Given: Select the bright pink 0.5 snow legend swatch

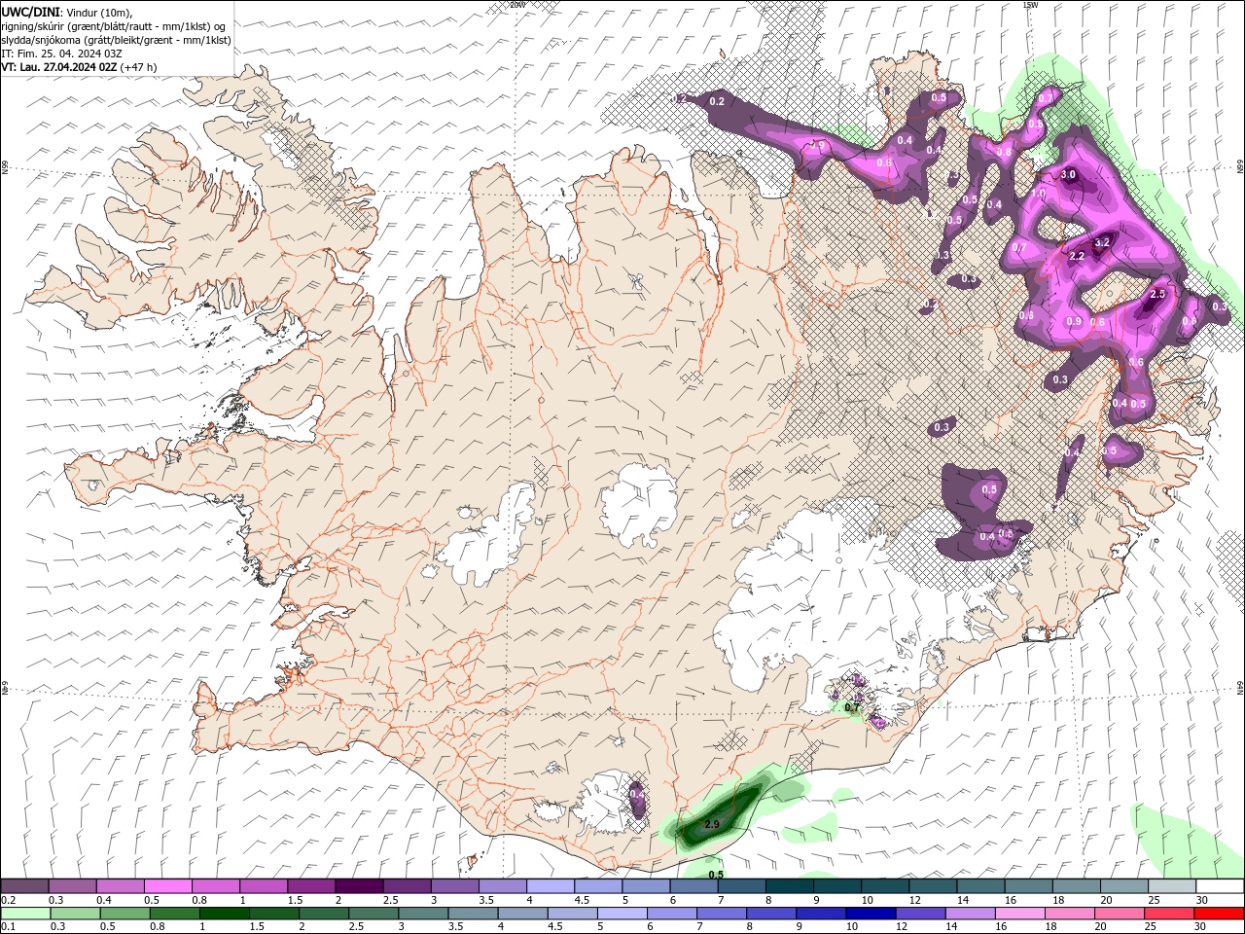Looking at the screenshot, I should (167, 886).
